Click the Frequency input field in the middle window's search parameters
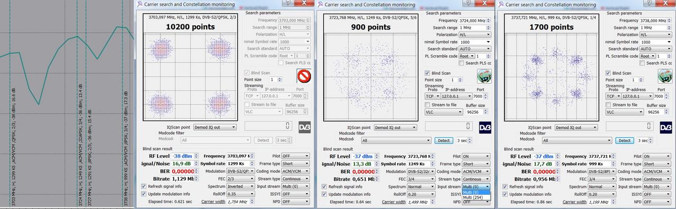 (475, 21)
